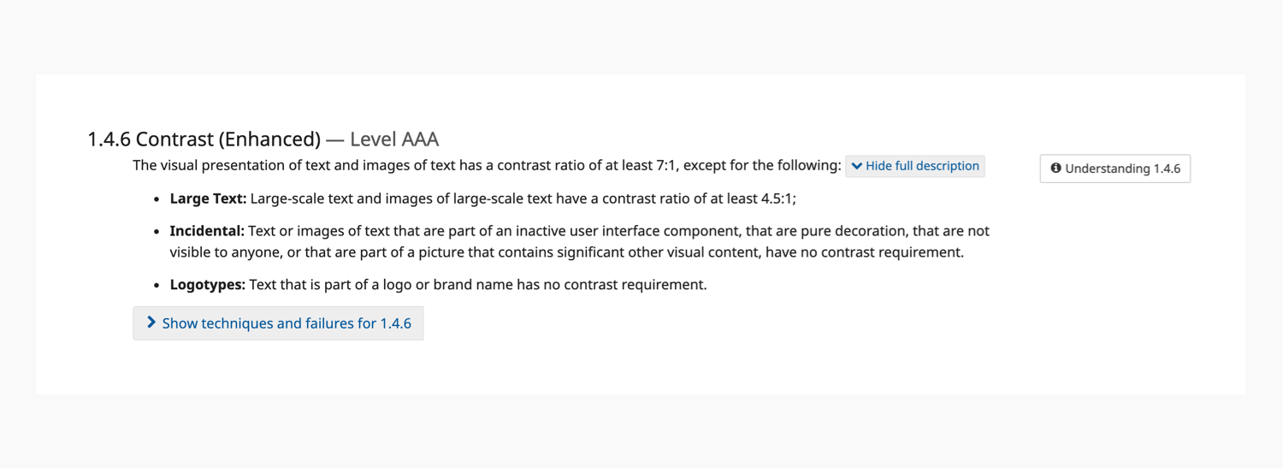
Task: Click the bullet marker of Logotypes item
Action: point(157,285)
